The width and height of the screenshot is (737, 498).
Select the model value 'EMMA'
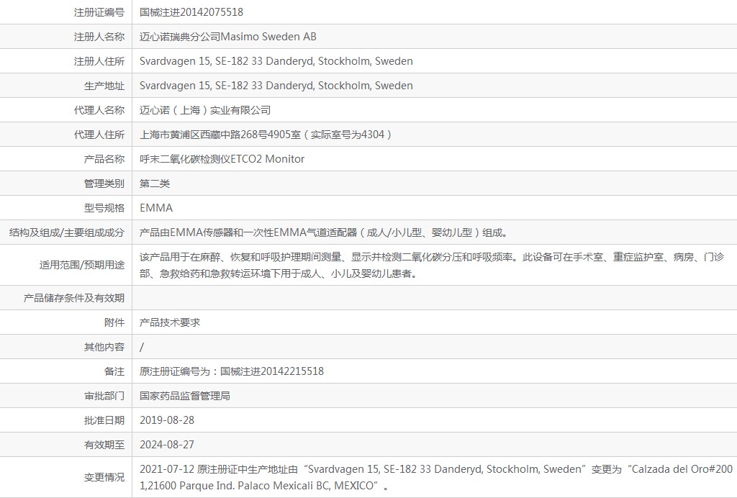point(156,208)
